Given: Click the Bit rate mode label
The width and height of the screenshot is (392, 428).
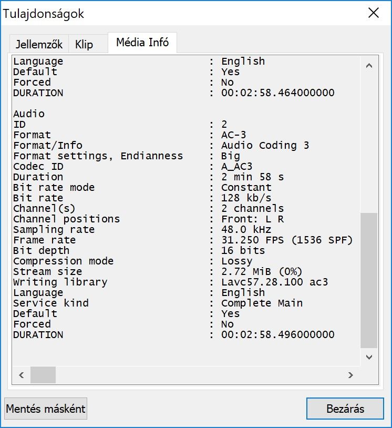Looking at the screenshot, I should [54, 187].
